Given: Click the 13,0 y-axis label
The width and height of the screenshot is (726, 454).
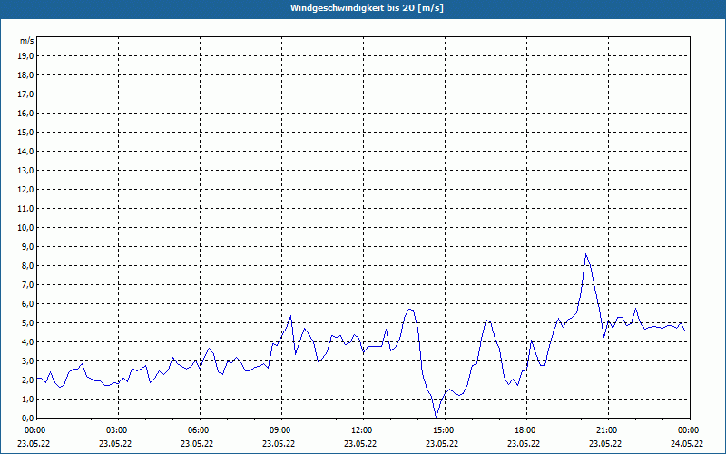Looking at the screenshot, I should pyautogui.click(x=26, y=171).
